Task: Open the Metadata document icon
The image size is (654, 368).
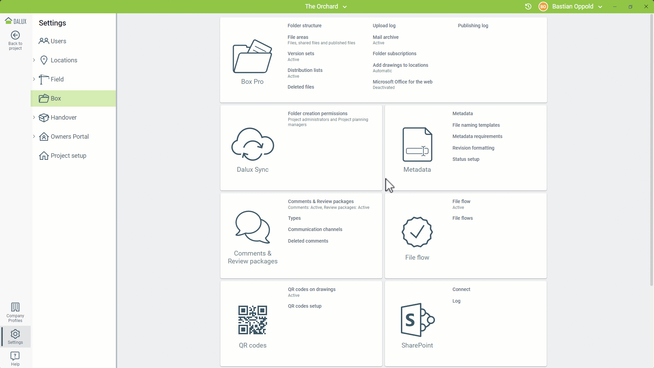Action: click(417, 144)
